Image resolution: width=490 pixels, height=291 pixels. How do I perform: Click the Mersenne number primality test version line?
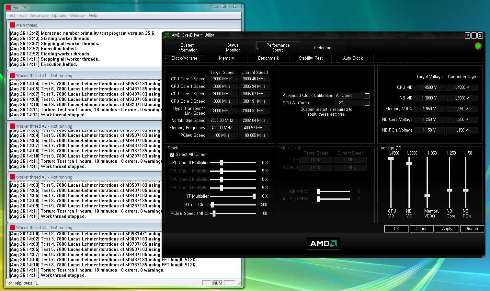[82, 33]
